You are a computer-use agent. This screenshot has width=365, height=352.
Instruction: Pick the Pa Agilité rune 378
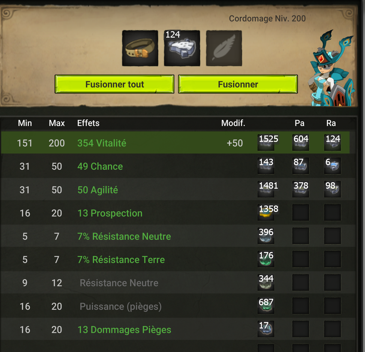tap(300, 189)
